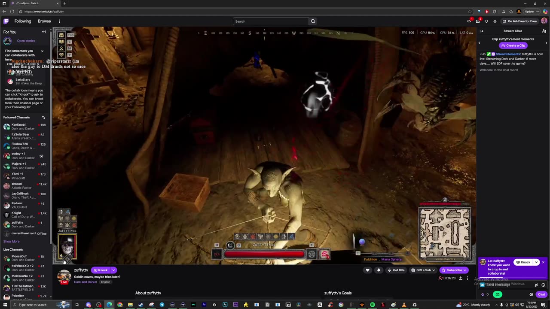Close the Knock collaborate popup
Viewport: 550px width, 309px height.
(543, 262)
